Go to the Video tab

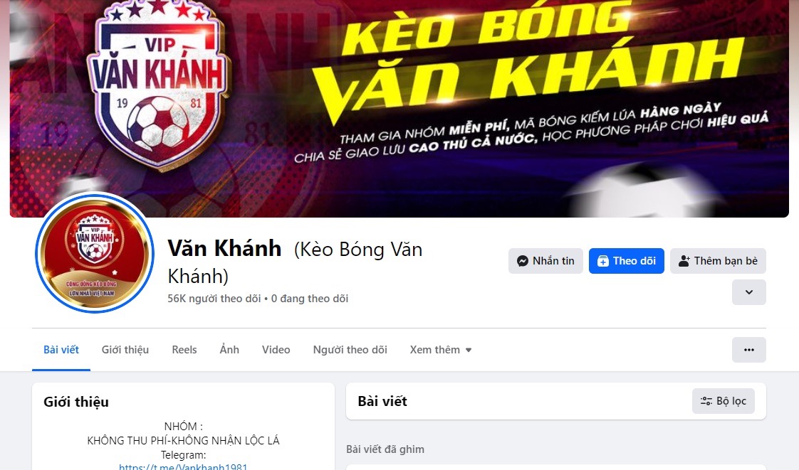[x=276, y=350]
